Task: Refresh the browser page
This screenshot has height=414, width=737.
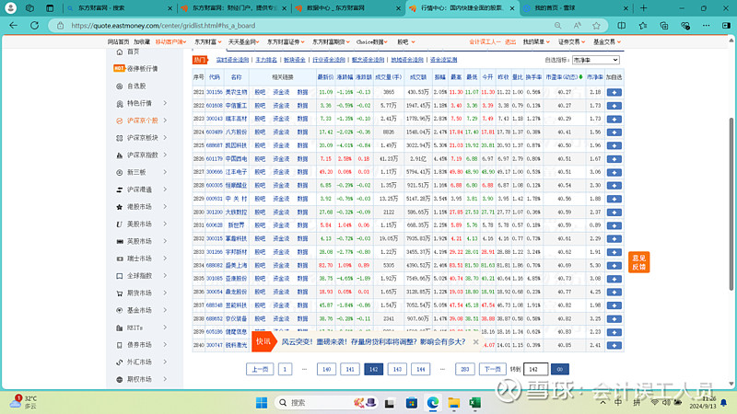Action: point(34,26)
